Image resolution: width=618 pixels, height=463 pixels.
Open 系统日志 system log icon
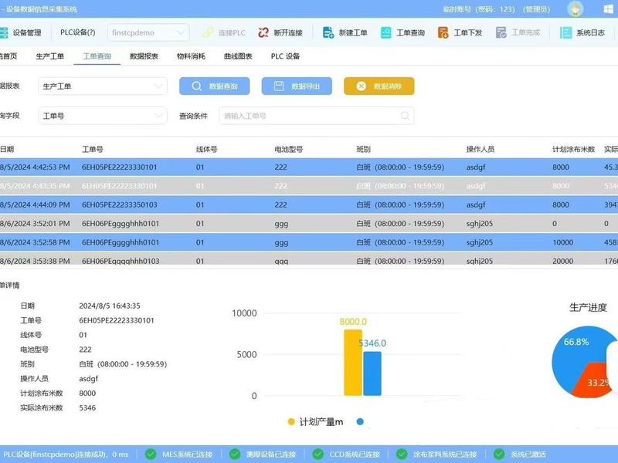click(x=565, y=32)
